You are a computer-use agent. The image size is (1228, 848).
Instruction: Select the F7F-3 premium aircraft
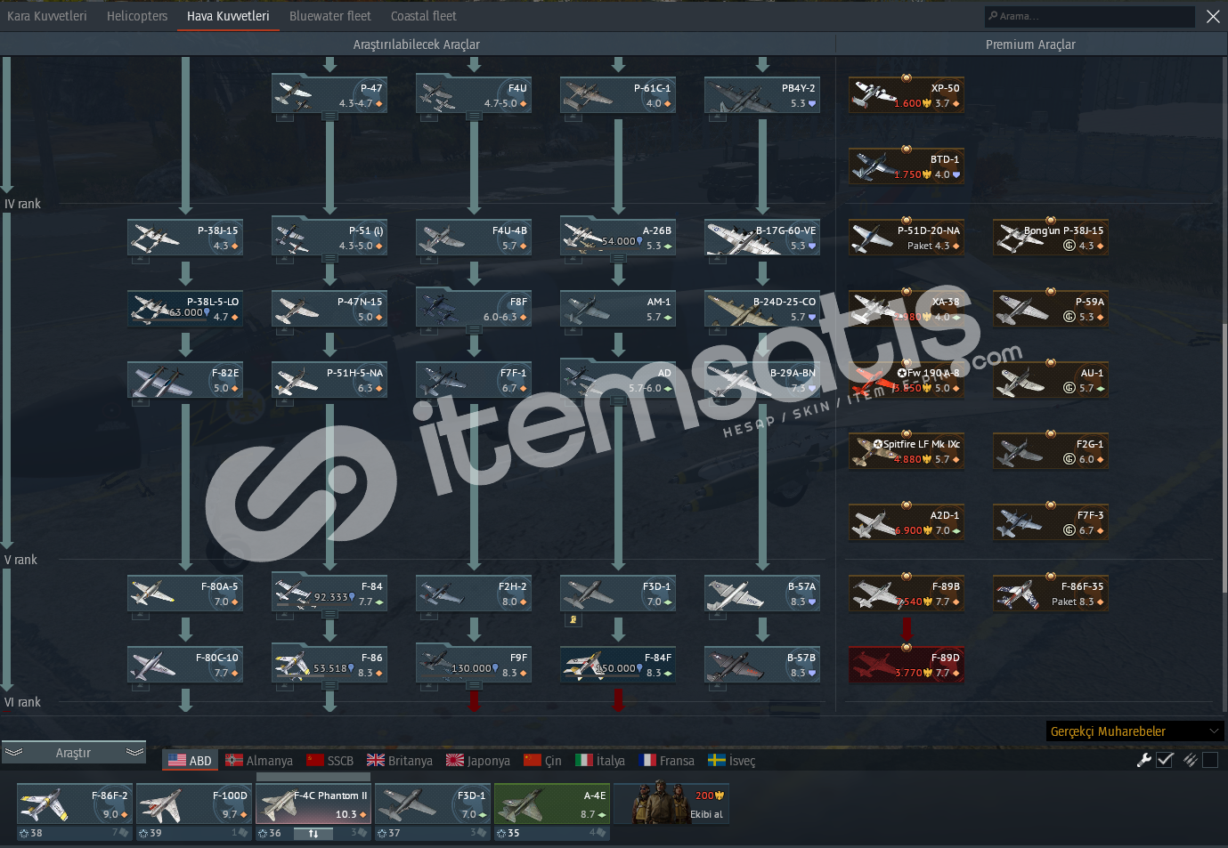tap(1051, 522)
